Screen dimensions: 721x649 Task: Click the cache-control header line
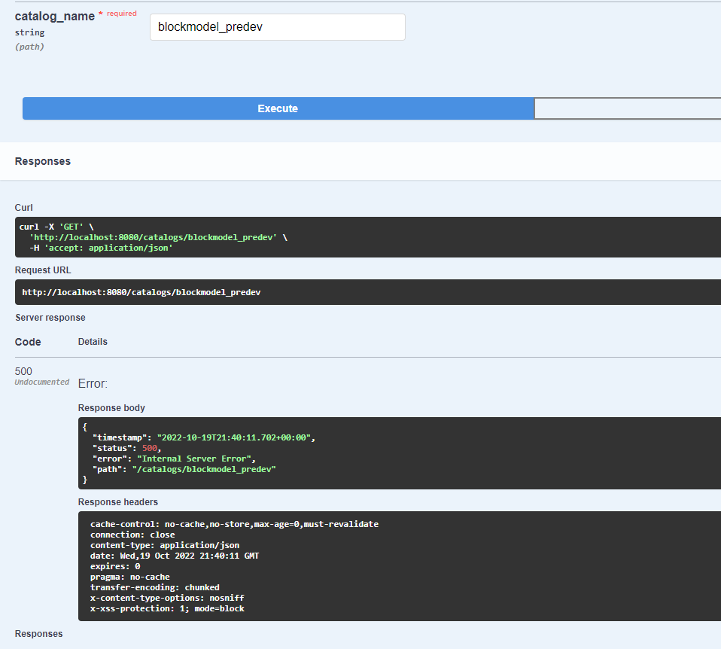click(235, 524)
